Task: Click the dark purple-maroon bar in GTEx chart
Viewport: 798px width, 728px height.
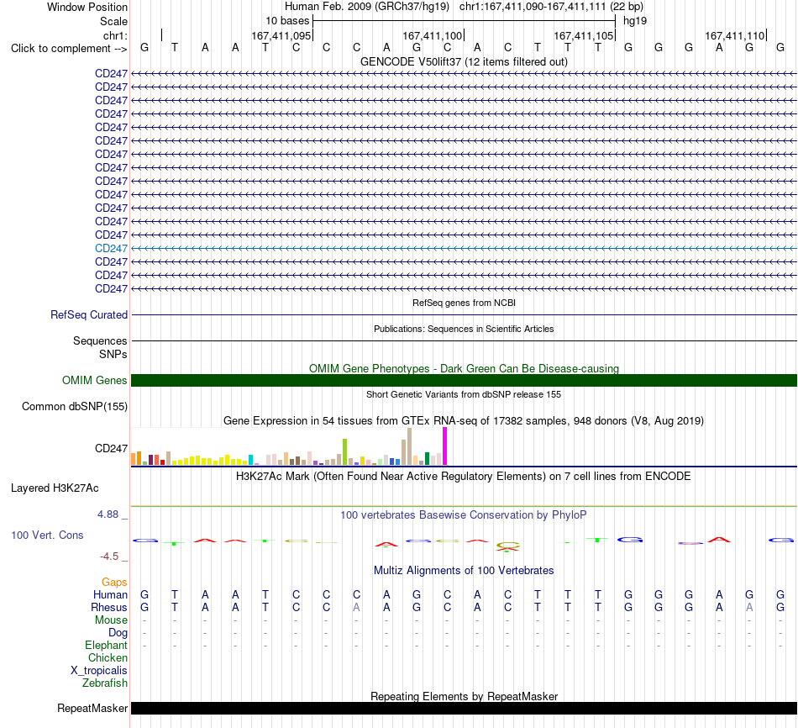Action: tap(150, 460)
